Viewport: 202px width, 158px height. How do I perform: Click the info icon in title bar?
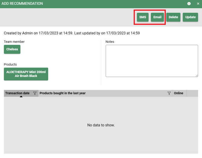point(189,4)
